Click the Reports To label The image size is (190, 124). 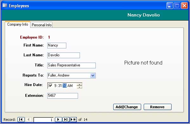[33, 75]
